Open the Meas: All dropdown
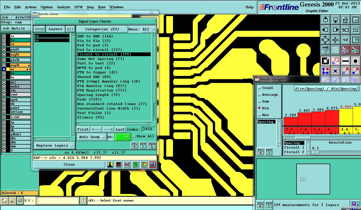The image size is (361, 210). point(149,29)
